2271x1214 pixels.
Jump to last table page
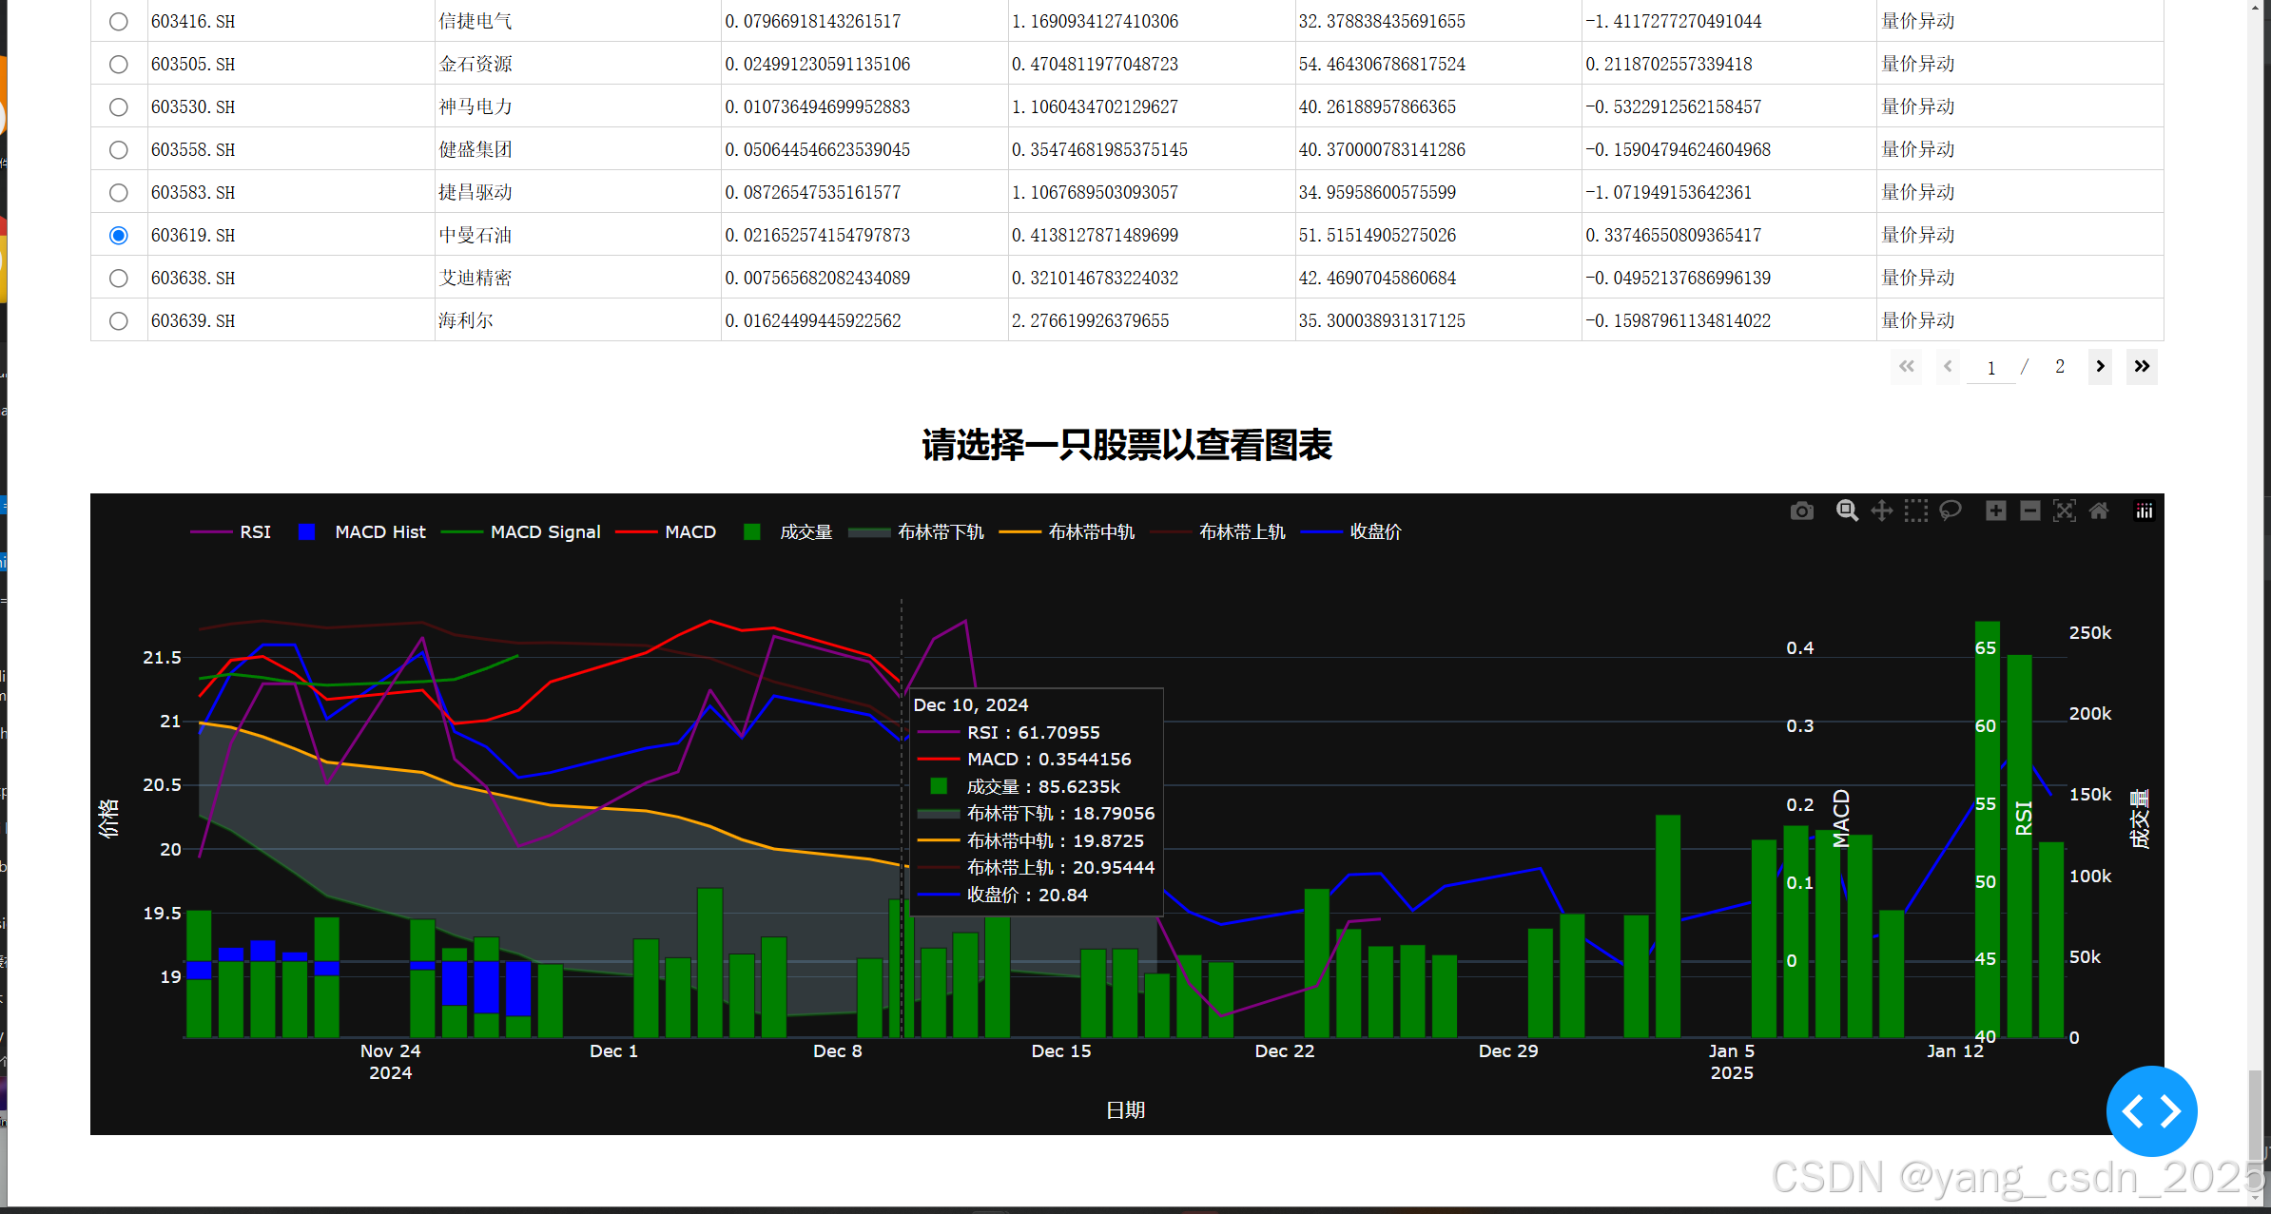point(2142,366)
